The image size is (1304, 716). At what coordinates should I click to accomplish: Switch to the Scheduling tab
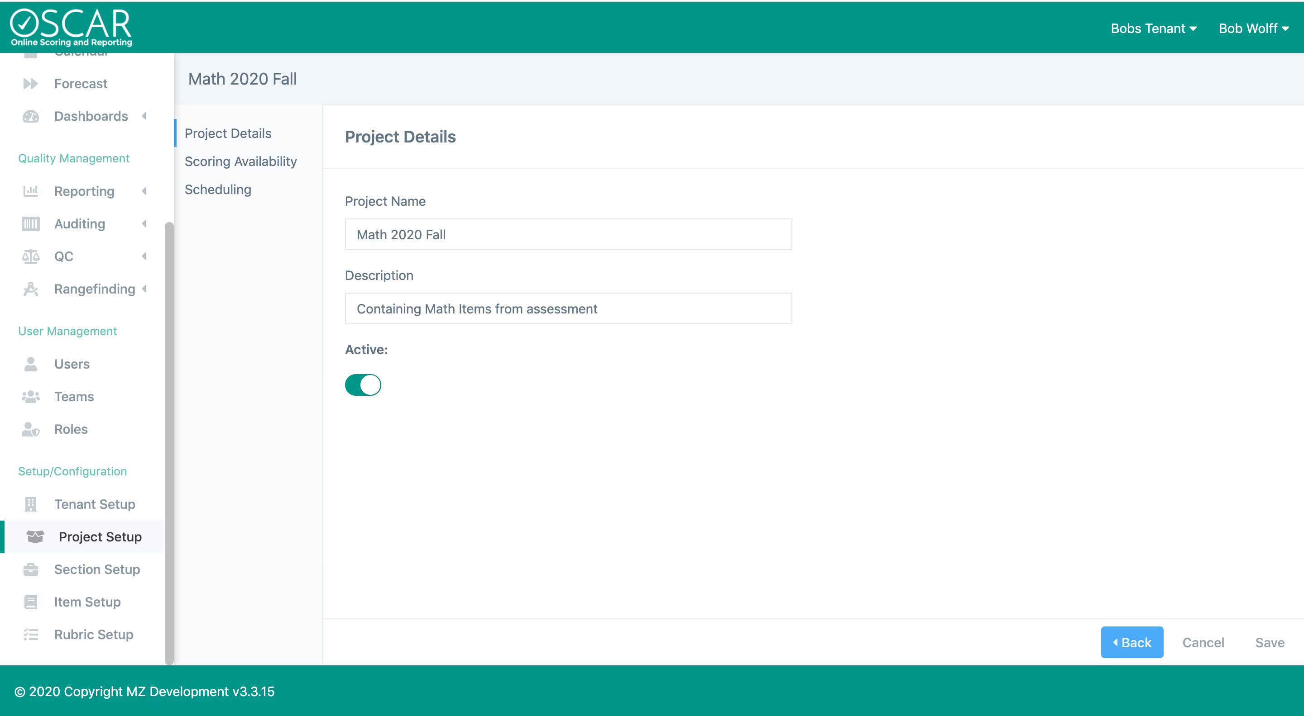coord(218,190)
